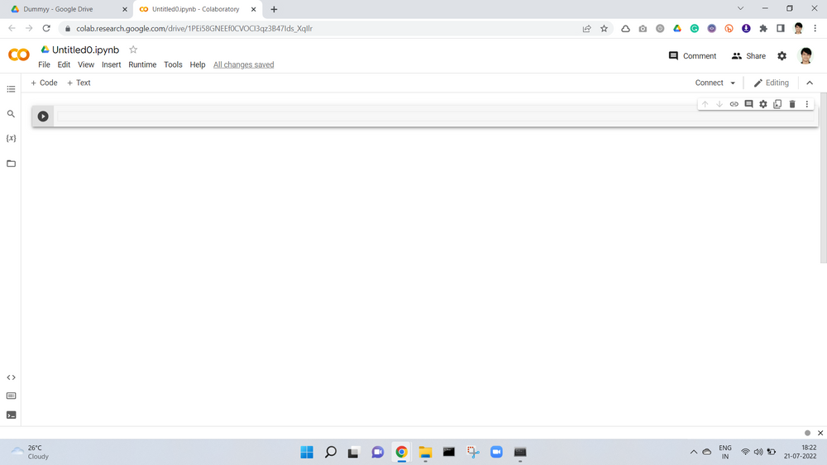Mirror cell in tab
The height and width of the screenshot is (465, 827).
pos(777,104)
